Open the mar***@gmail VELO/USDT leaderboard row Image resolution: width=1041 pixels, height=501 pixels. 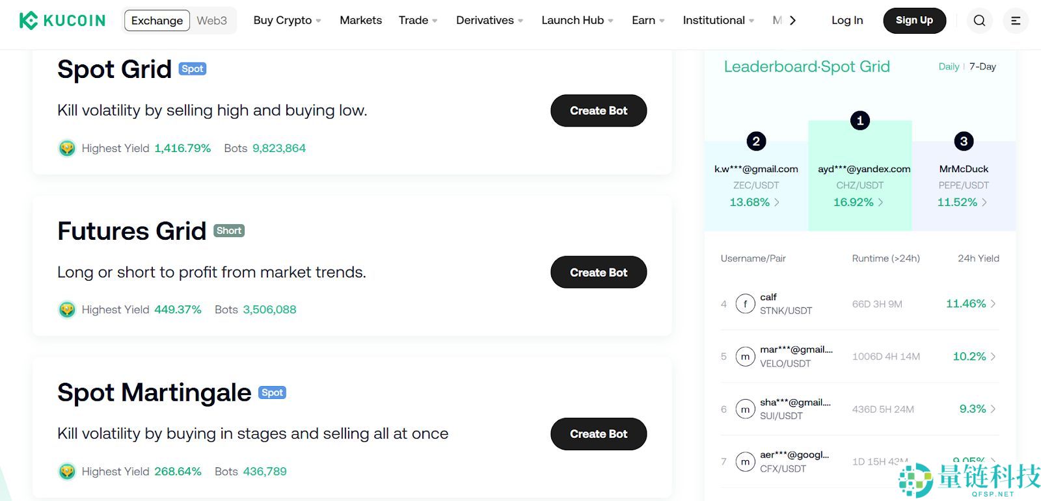click(x=859, y=356)
